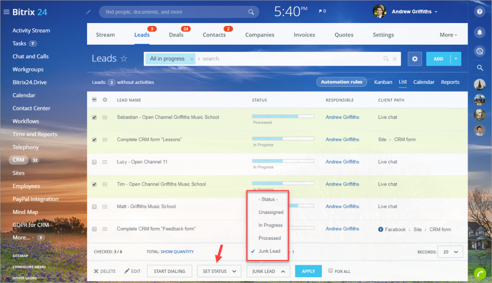
Task: Uncheck the Complete CRM form Lessons checkbox
Action: point(94,140)
